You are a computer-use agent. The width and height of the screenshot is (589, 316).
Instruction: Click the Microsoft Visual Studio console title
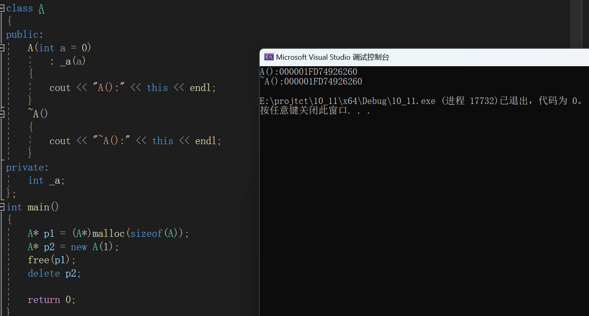point(333,57)
